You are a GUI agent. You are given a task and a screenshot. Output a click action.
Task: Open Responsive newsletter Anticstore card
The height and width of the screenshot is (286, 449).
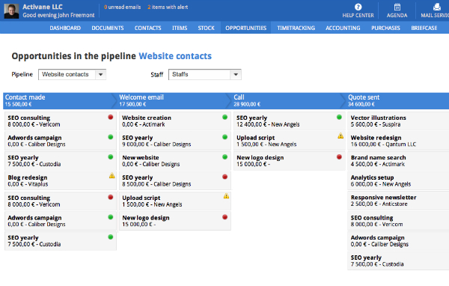(398, 201)
